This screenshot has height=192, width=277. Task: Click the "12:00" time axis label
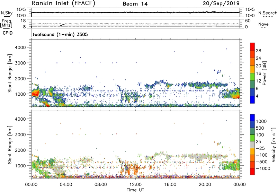135,185
